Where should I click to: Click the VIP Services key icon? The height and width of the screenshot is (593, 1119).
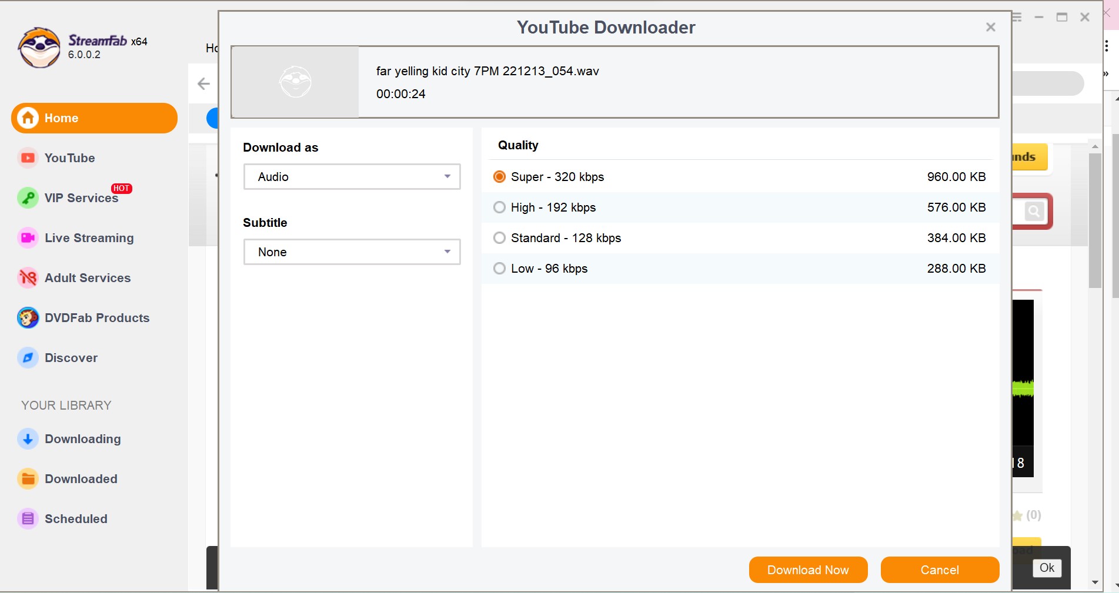28,198
